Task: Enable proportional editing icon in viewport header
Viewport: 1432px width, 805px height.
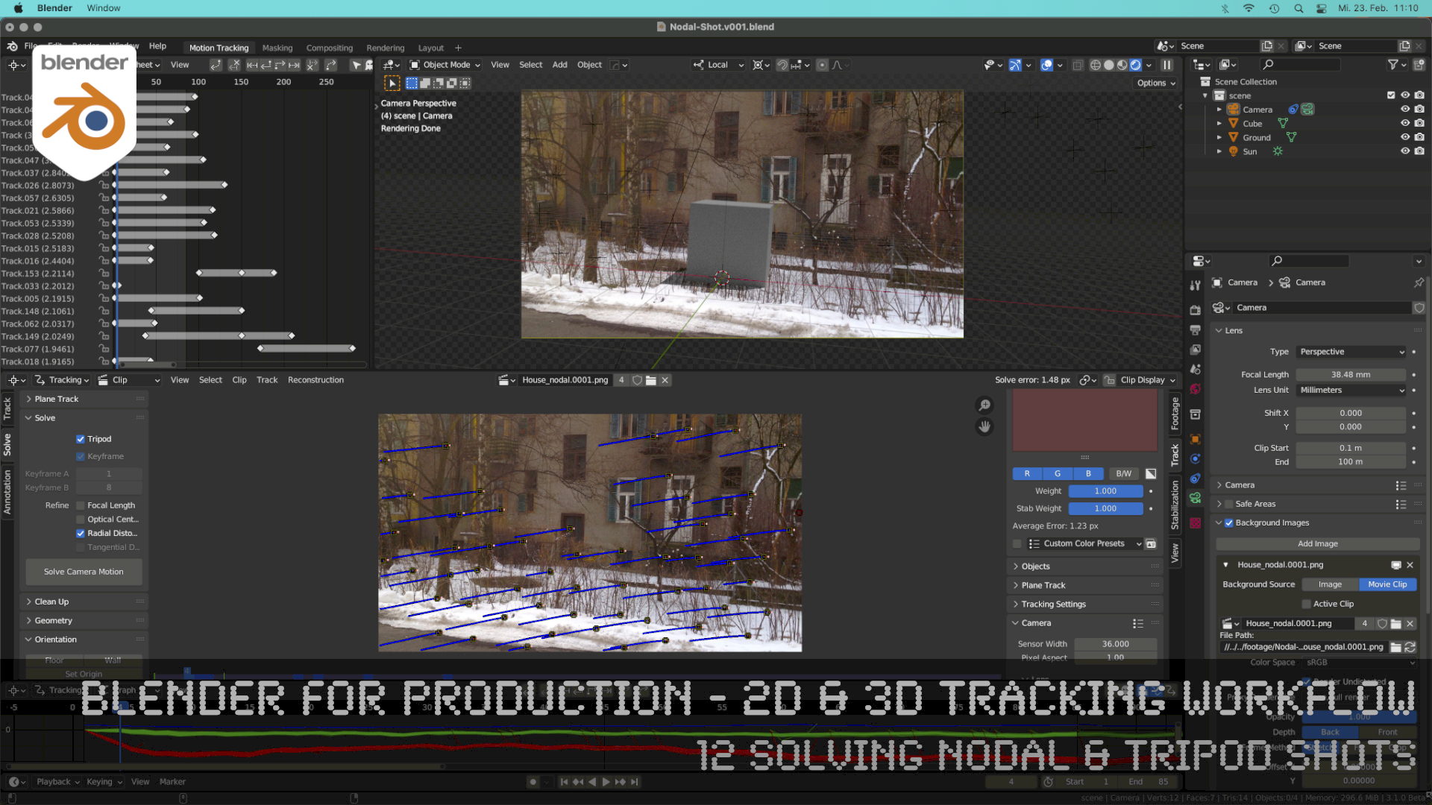Action: click(823, 65)
